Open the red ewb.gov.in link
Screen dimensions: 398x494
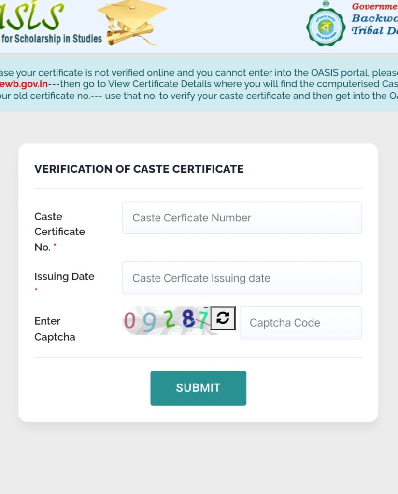click(24, 84)
